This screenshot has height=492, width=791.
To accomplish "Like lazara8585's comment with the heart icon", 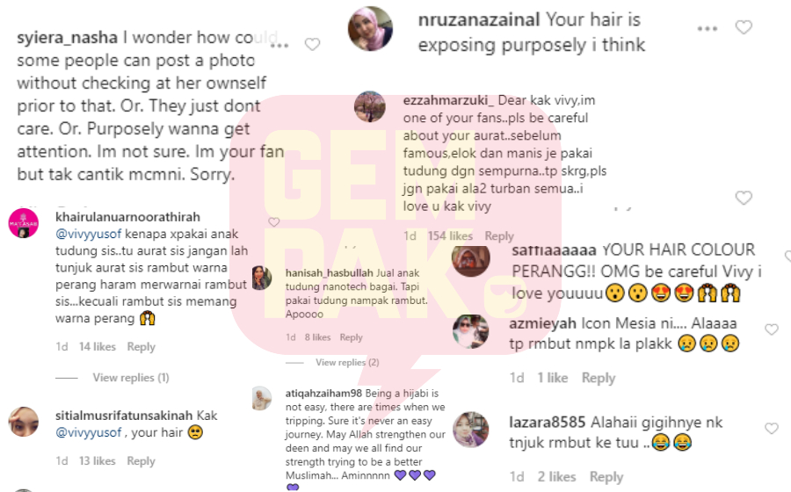I will (772, 429).
